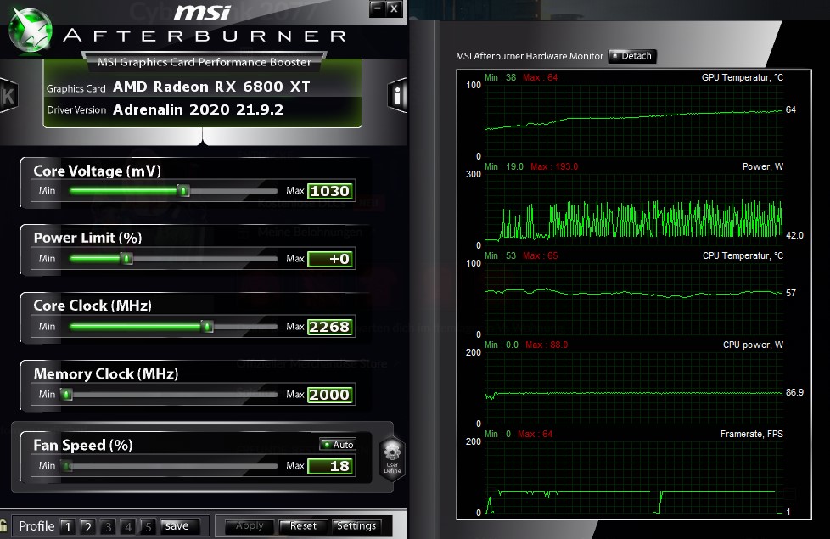Save the current profile
This screenshot has height=539, width=830.
pos(179,525)
